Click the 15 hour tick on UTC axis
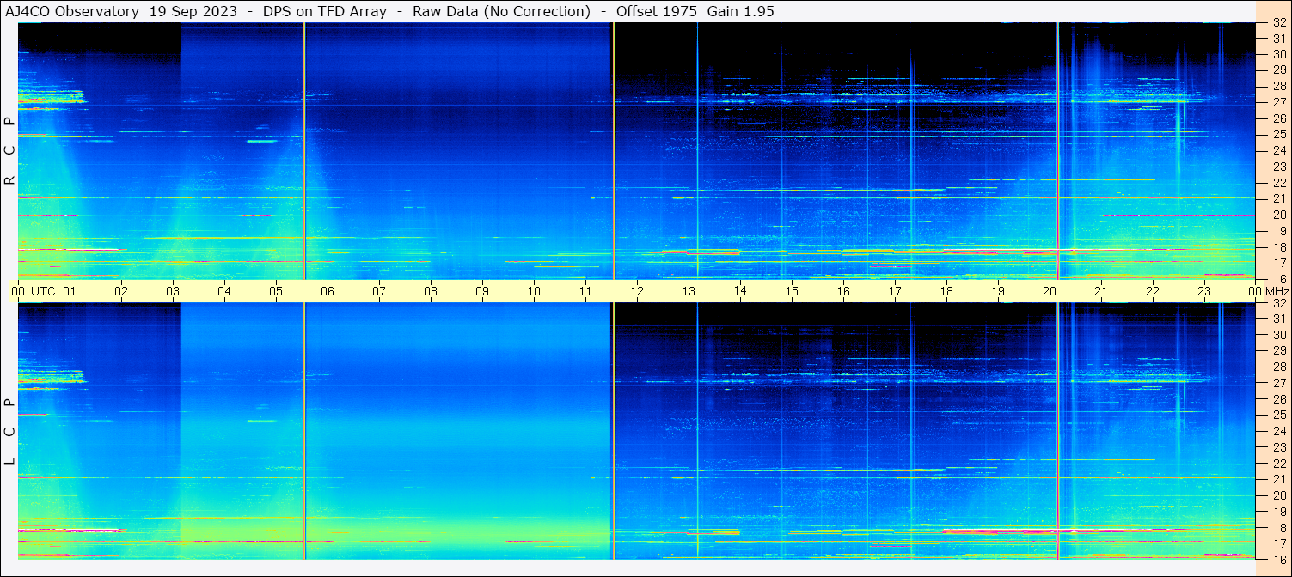Screen dimensions: 1292x577 [x=792, y=291]
